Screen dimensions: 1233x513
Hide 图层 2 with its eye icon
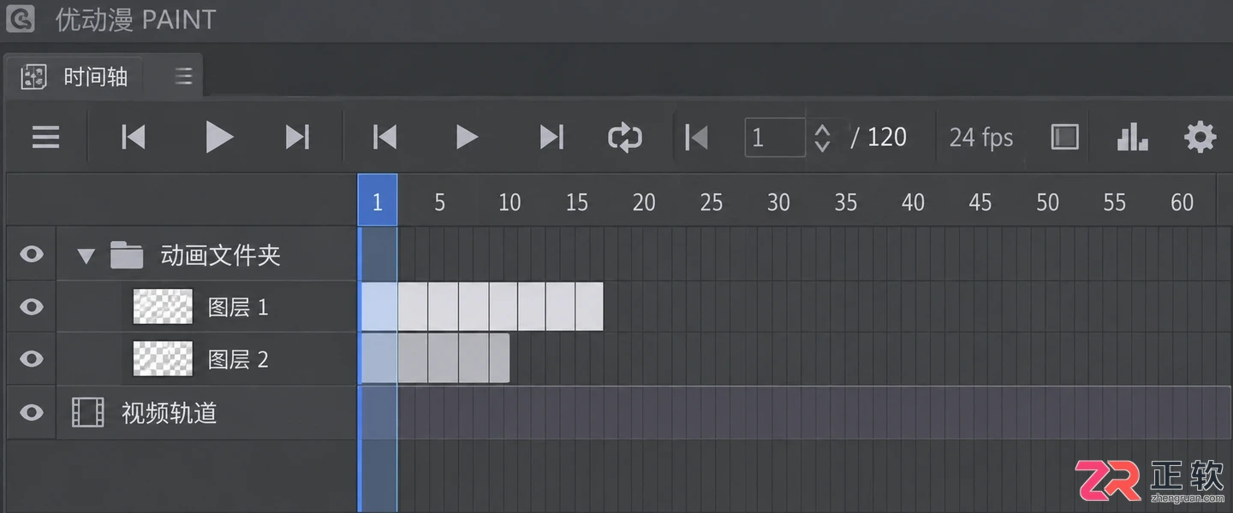[x=32, y=359]
